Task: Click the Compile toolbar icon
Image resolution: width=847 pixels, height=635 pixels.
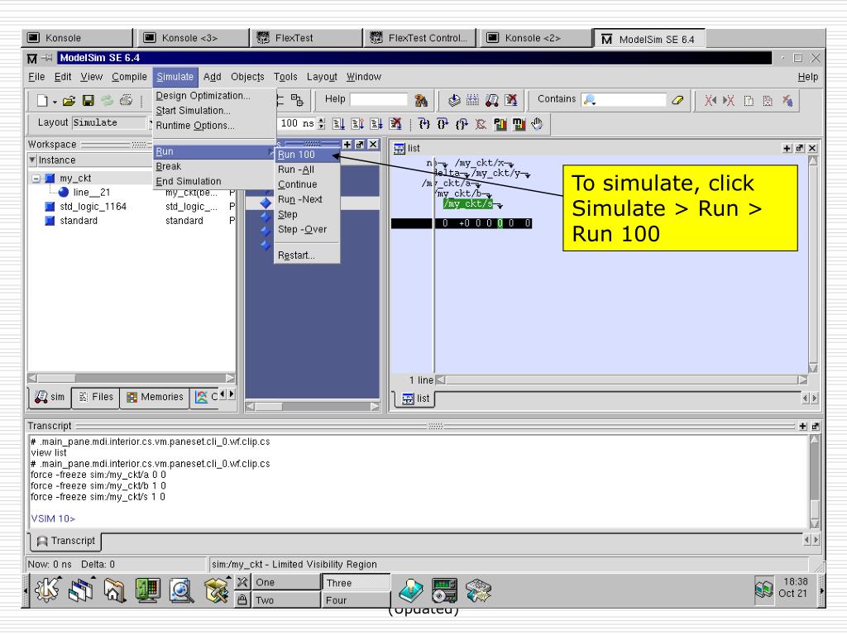Action: tap(454, 100)
